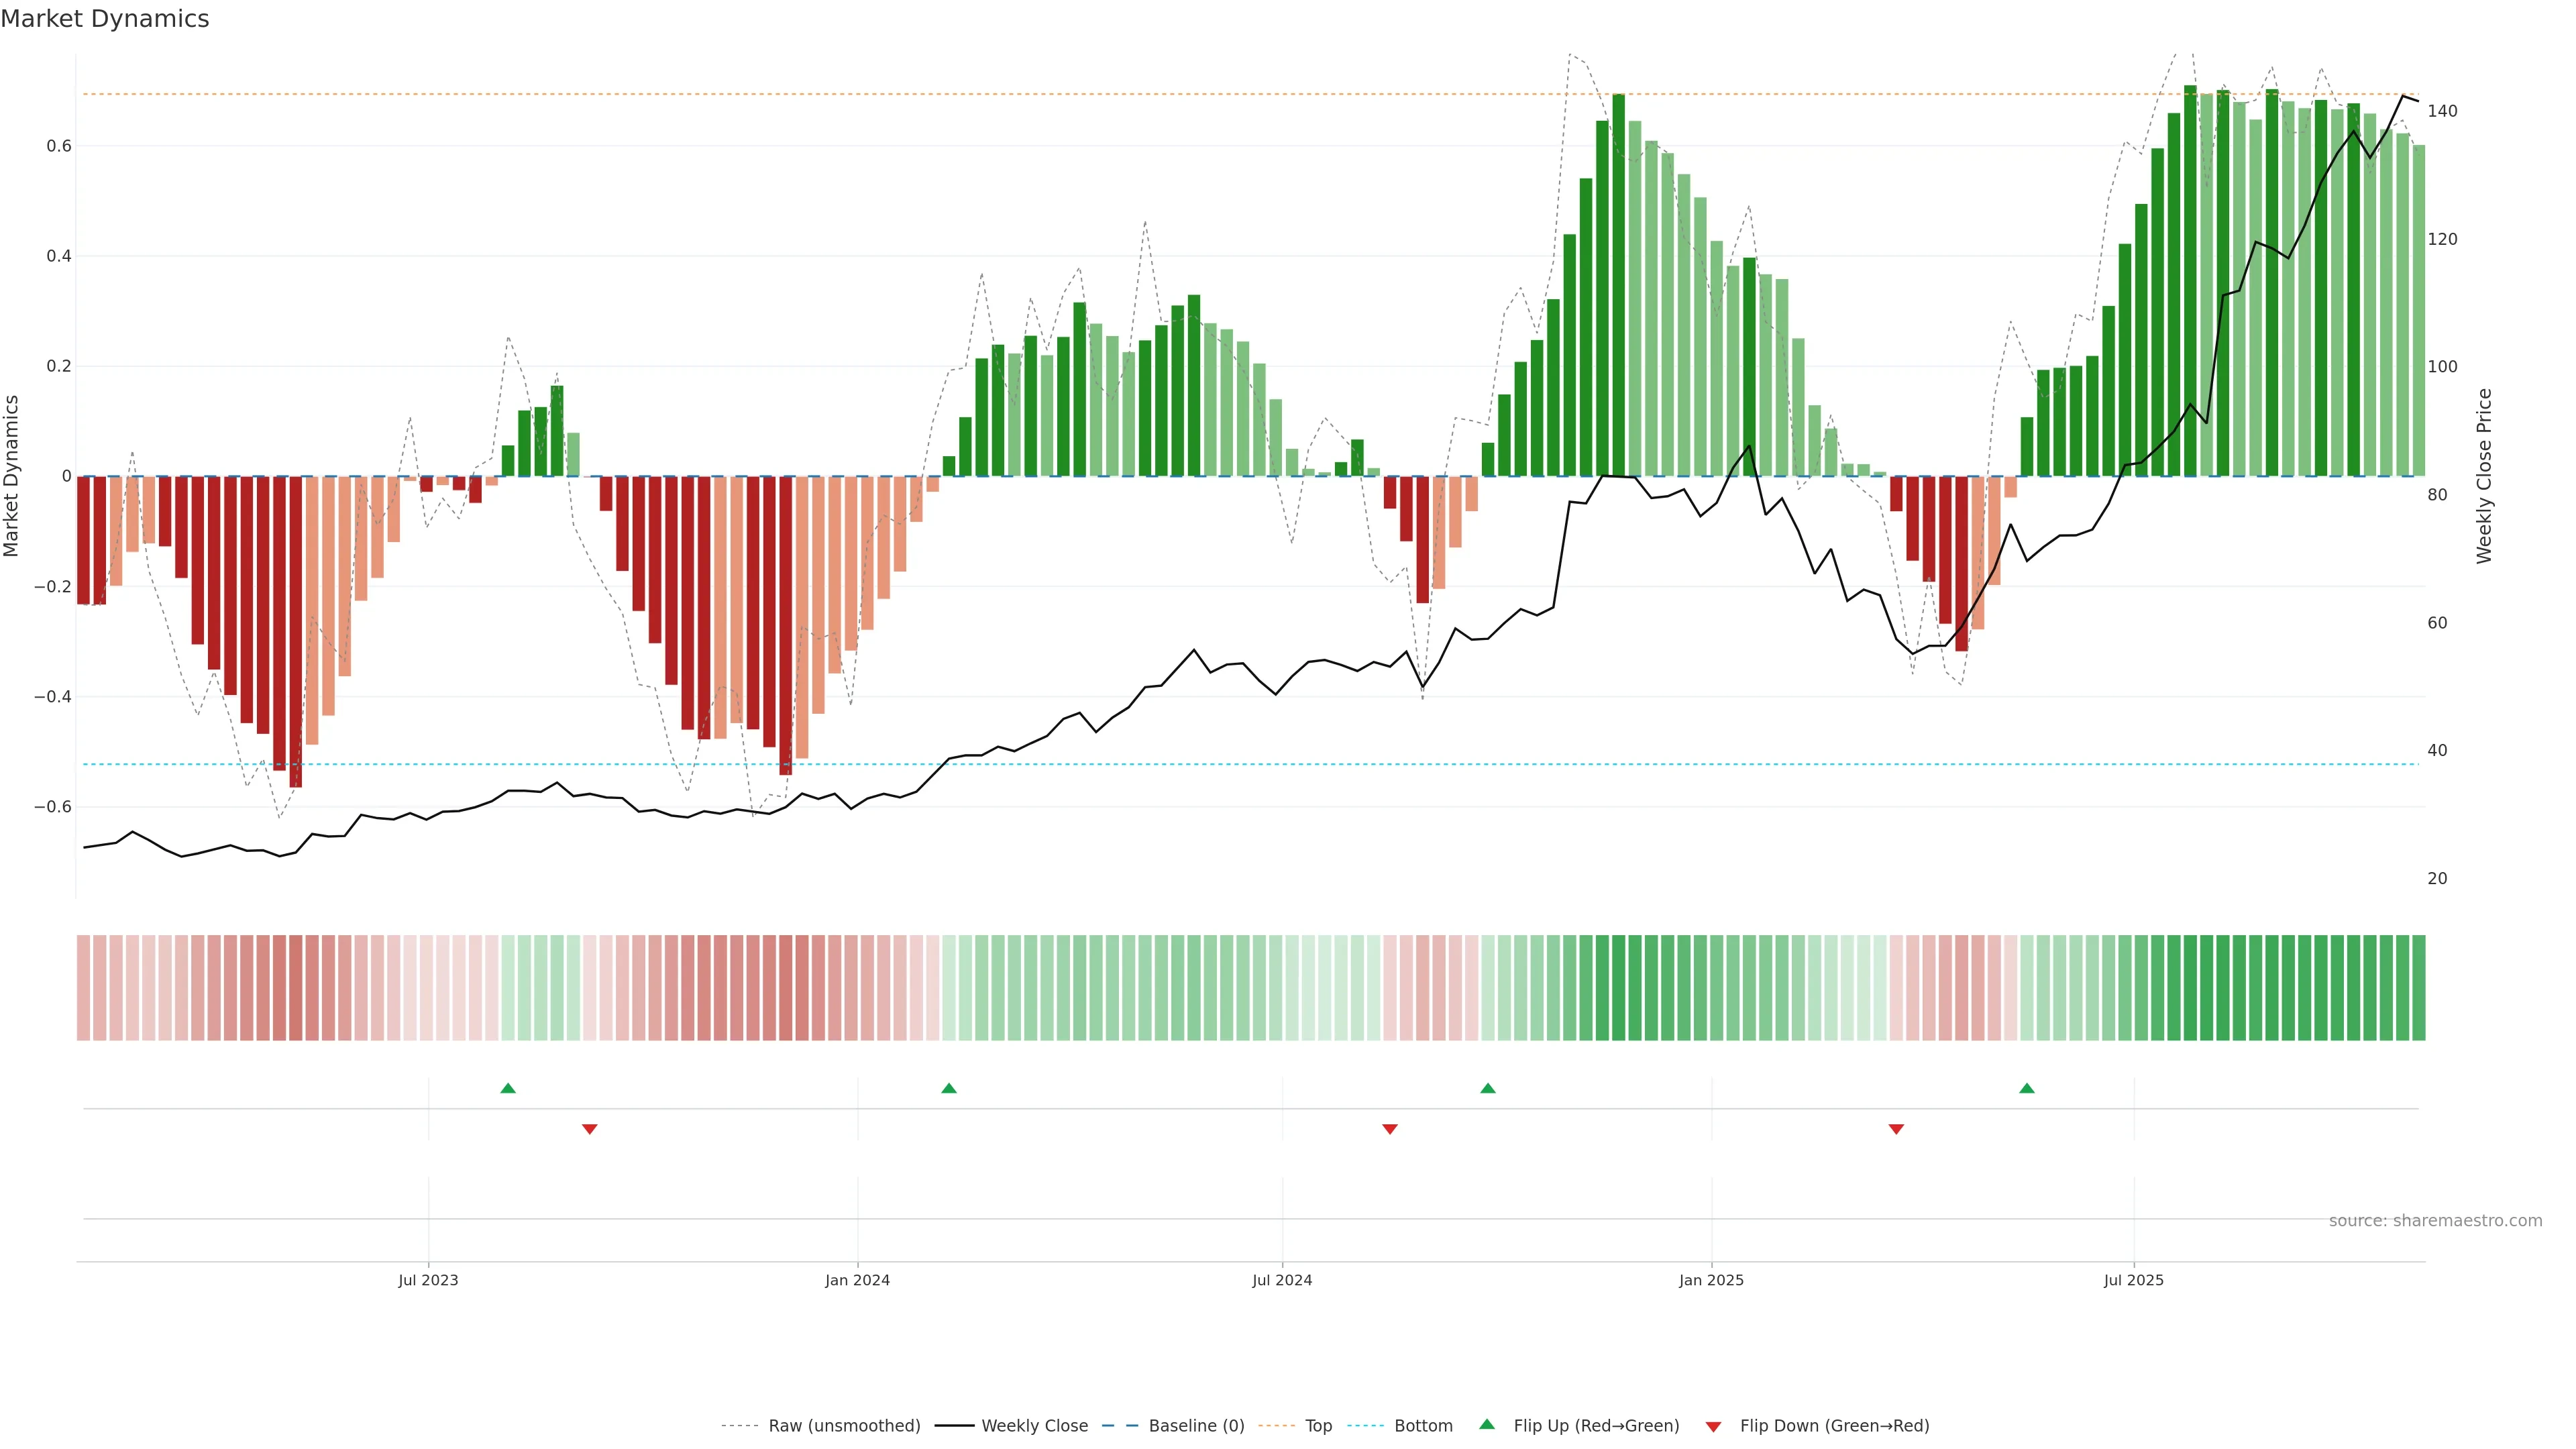2576x1449 pixels.
Task: Click the last Flip Up triangle before Jul 2025
Action: tap(2027, 1088)
